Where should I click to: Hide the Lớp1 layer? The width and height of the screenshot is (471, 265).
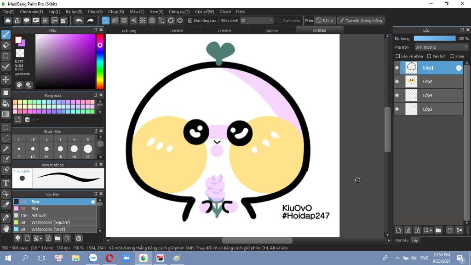pyautogui.click(x=397, y=68)
